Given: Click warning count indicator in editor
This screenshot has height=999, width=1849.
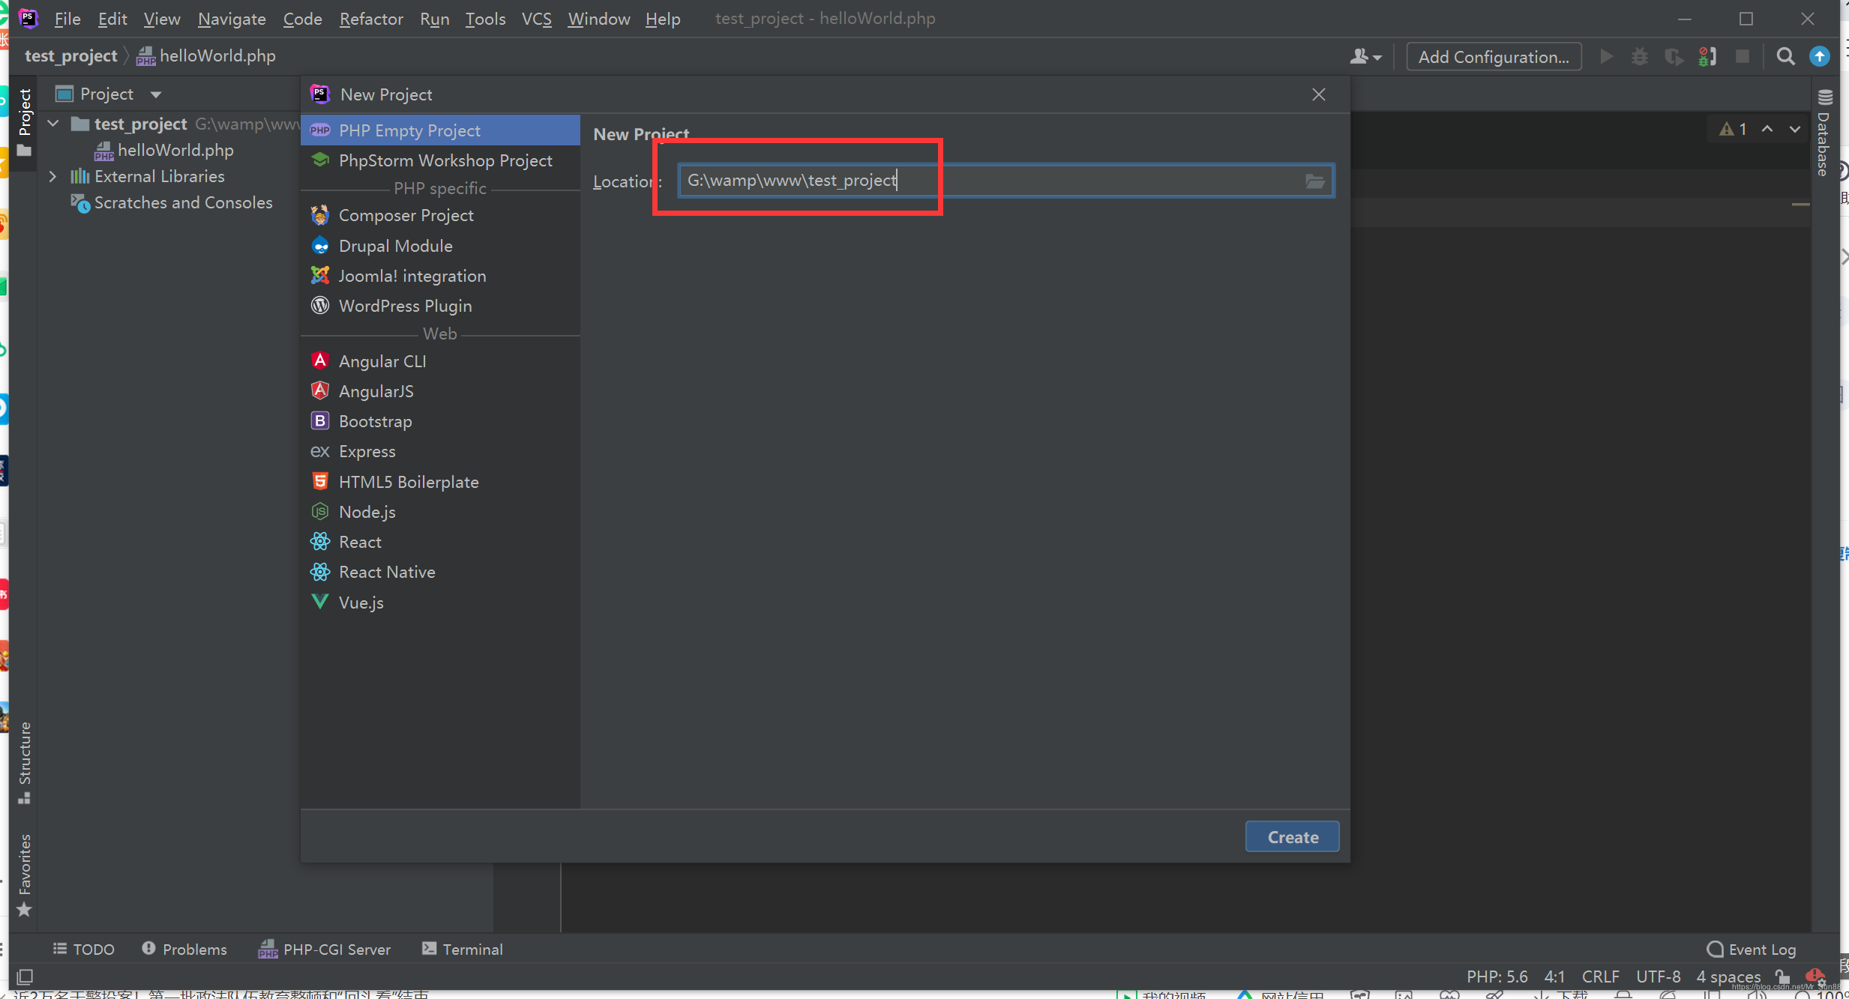Looking at the screenshot, I should tap(1733, 129).
